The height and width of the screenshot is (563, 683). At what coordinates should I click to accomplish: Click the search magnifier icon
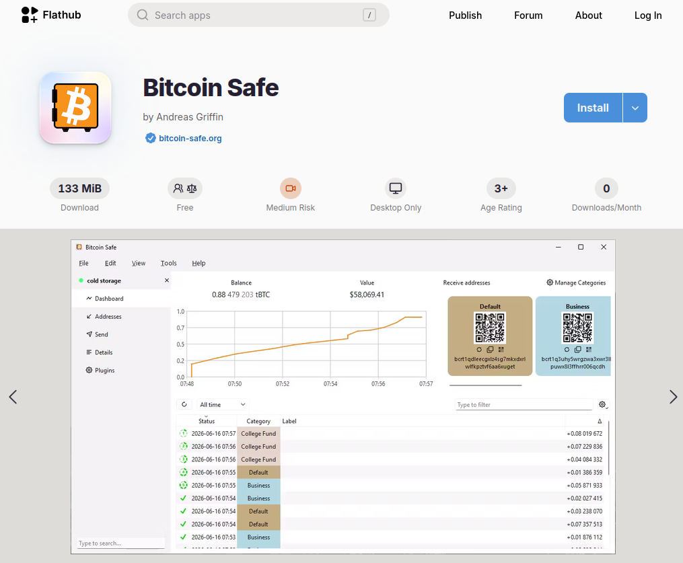point(143,15)
